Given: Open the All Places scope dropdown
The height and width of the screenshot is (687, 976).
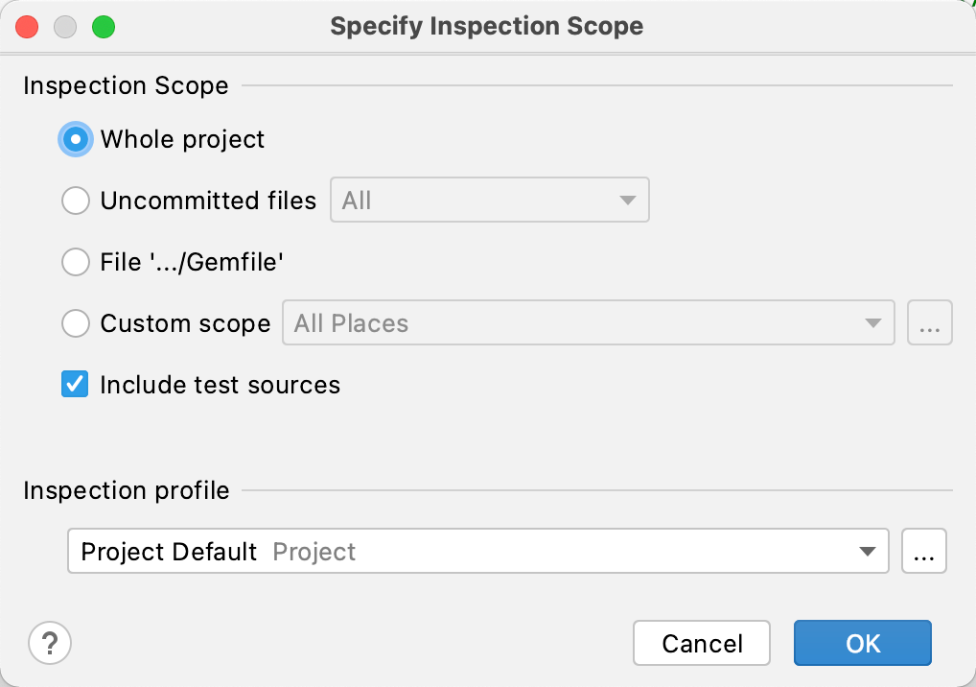Looking at the screenshot, I should [587, 322].
